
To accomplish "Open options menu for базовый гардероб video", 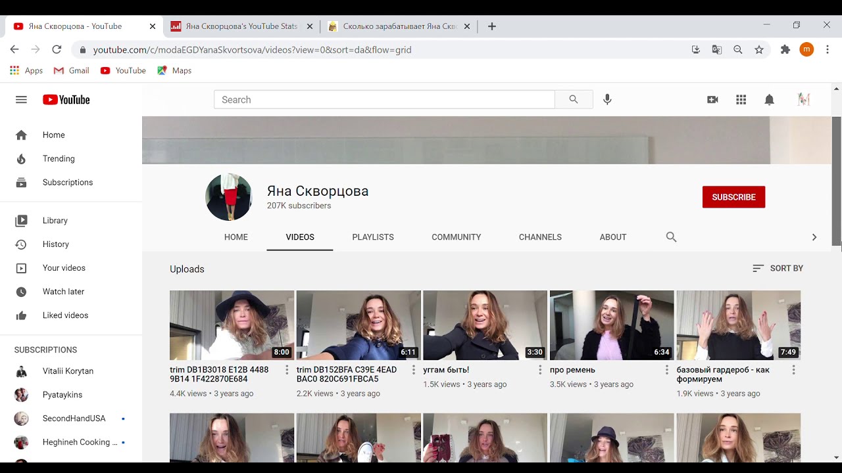I will 793,370.
